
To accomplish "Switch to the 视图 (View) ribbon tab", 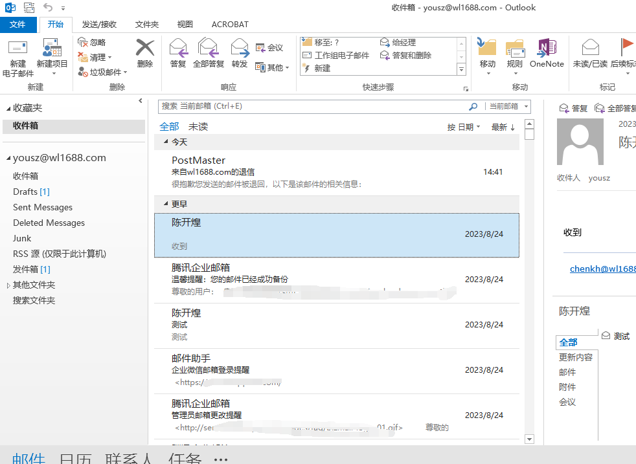I will [185, 25].
